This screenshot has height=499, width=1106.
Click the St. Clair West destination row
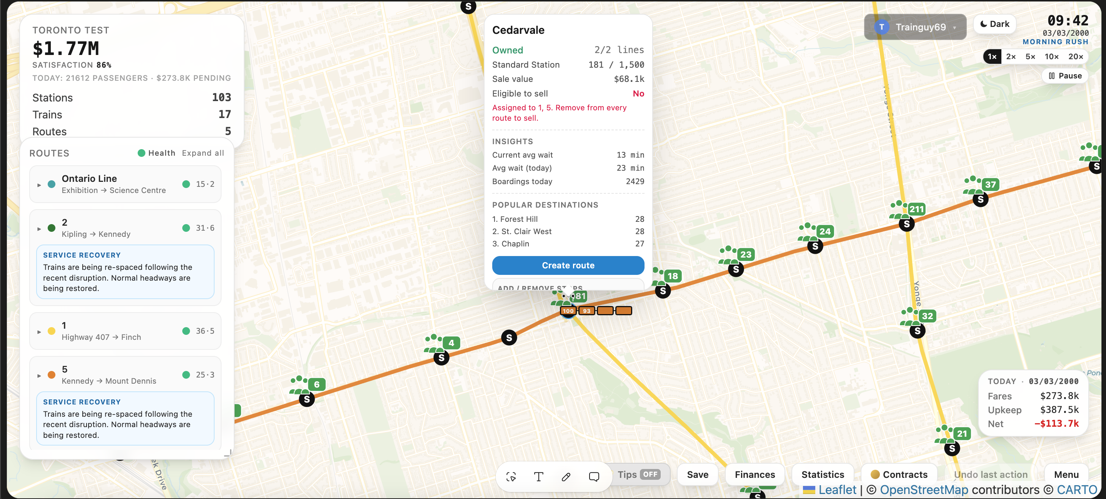[568, 232]
